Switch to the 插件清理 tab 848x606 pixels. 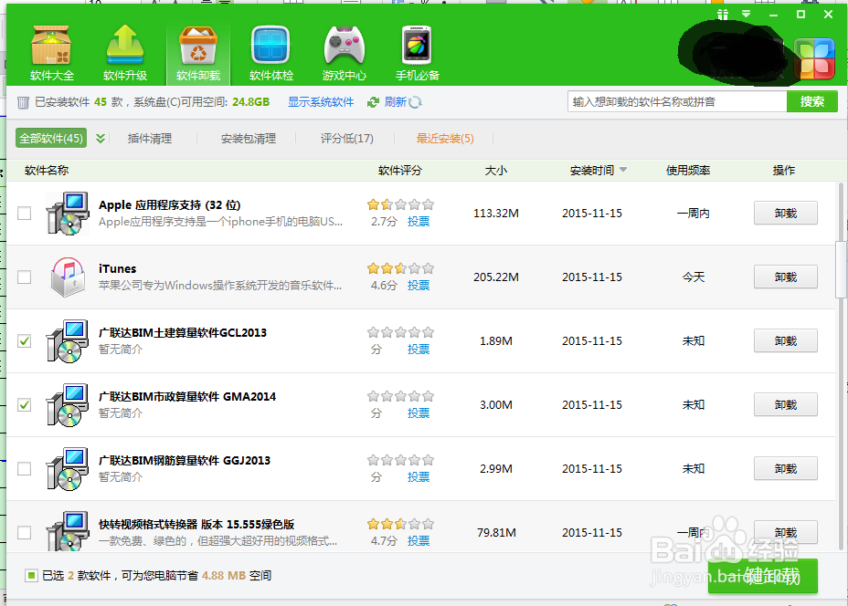point(150,139)
